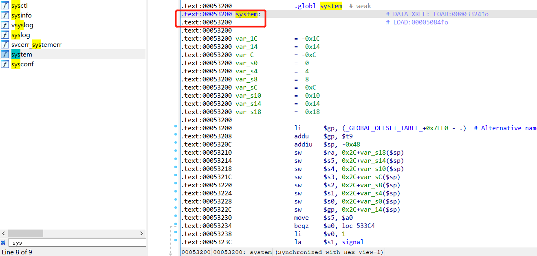The width and height of the screenshot is (537, 256).
Task: Click the function icon beside sysconf
Action: pos(5,64)
